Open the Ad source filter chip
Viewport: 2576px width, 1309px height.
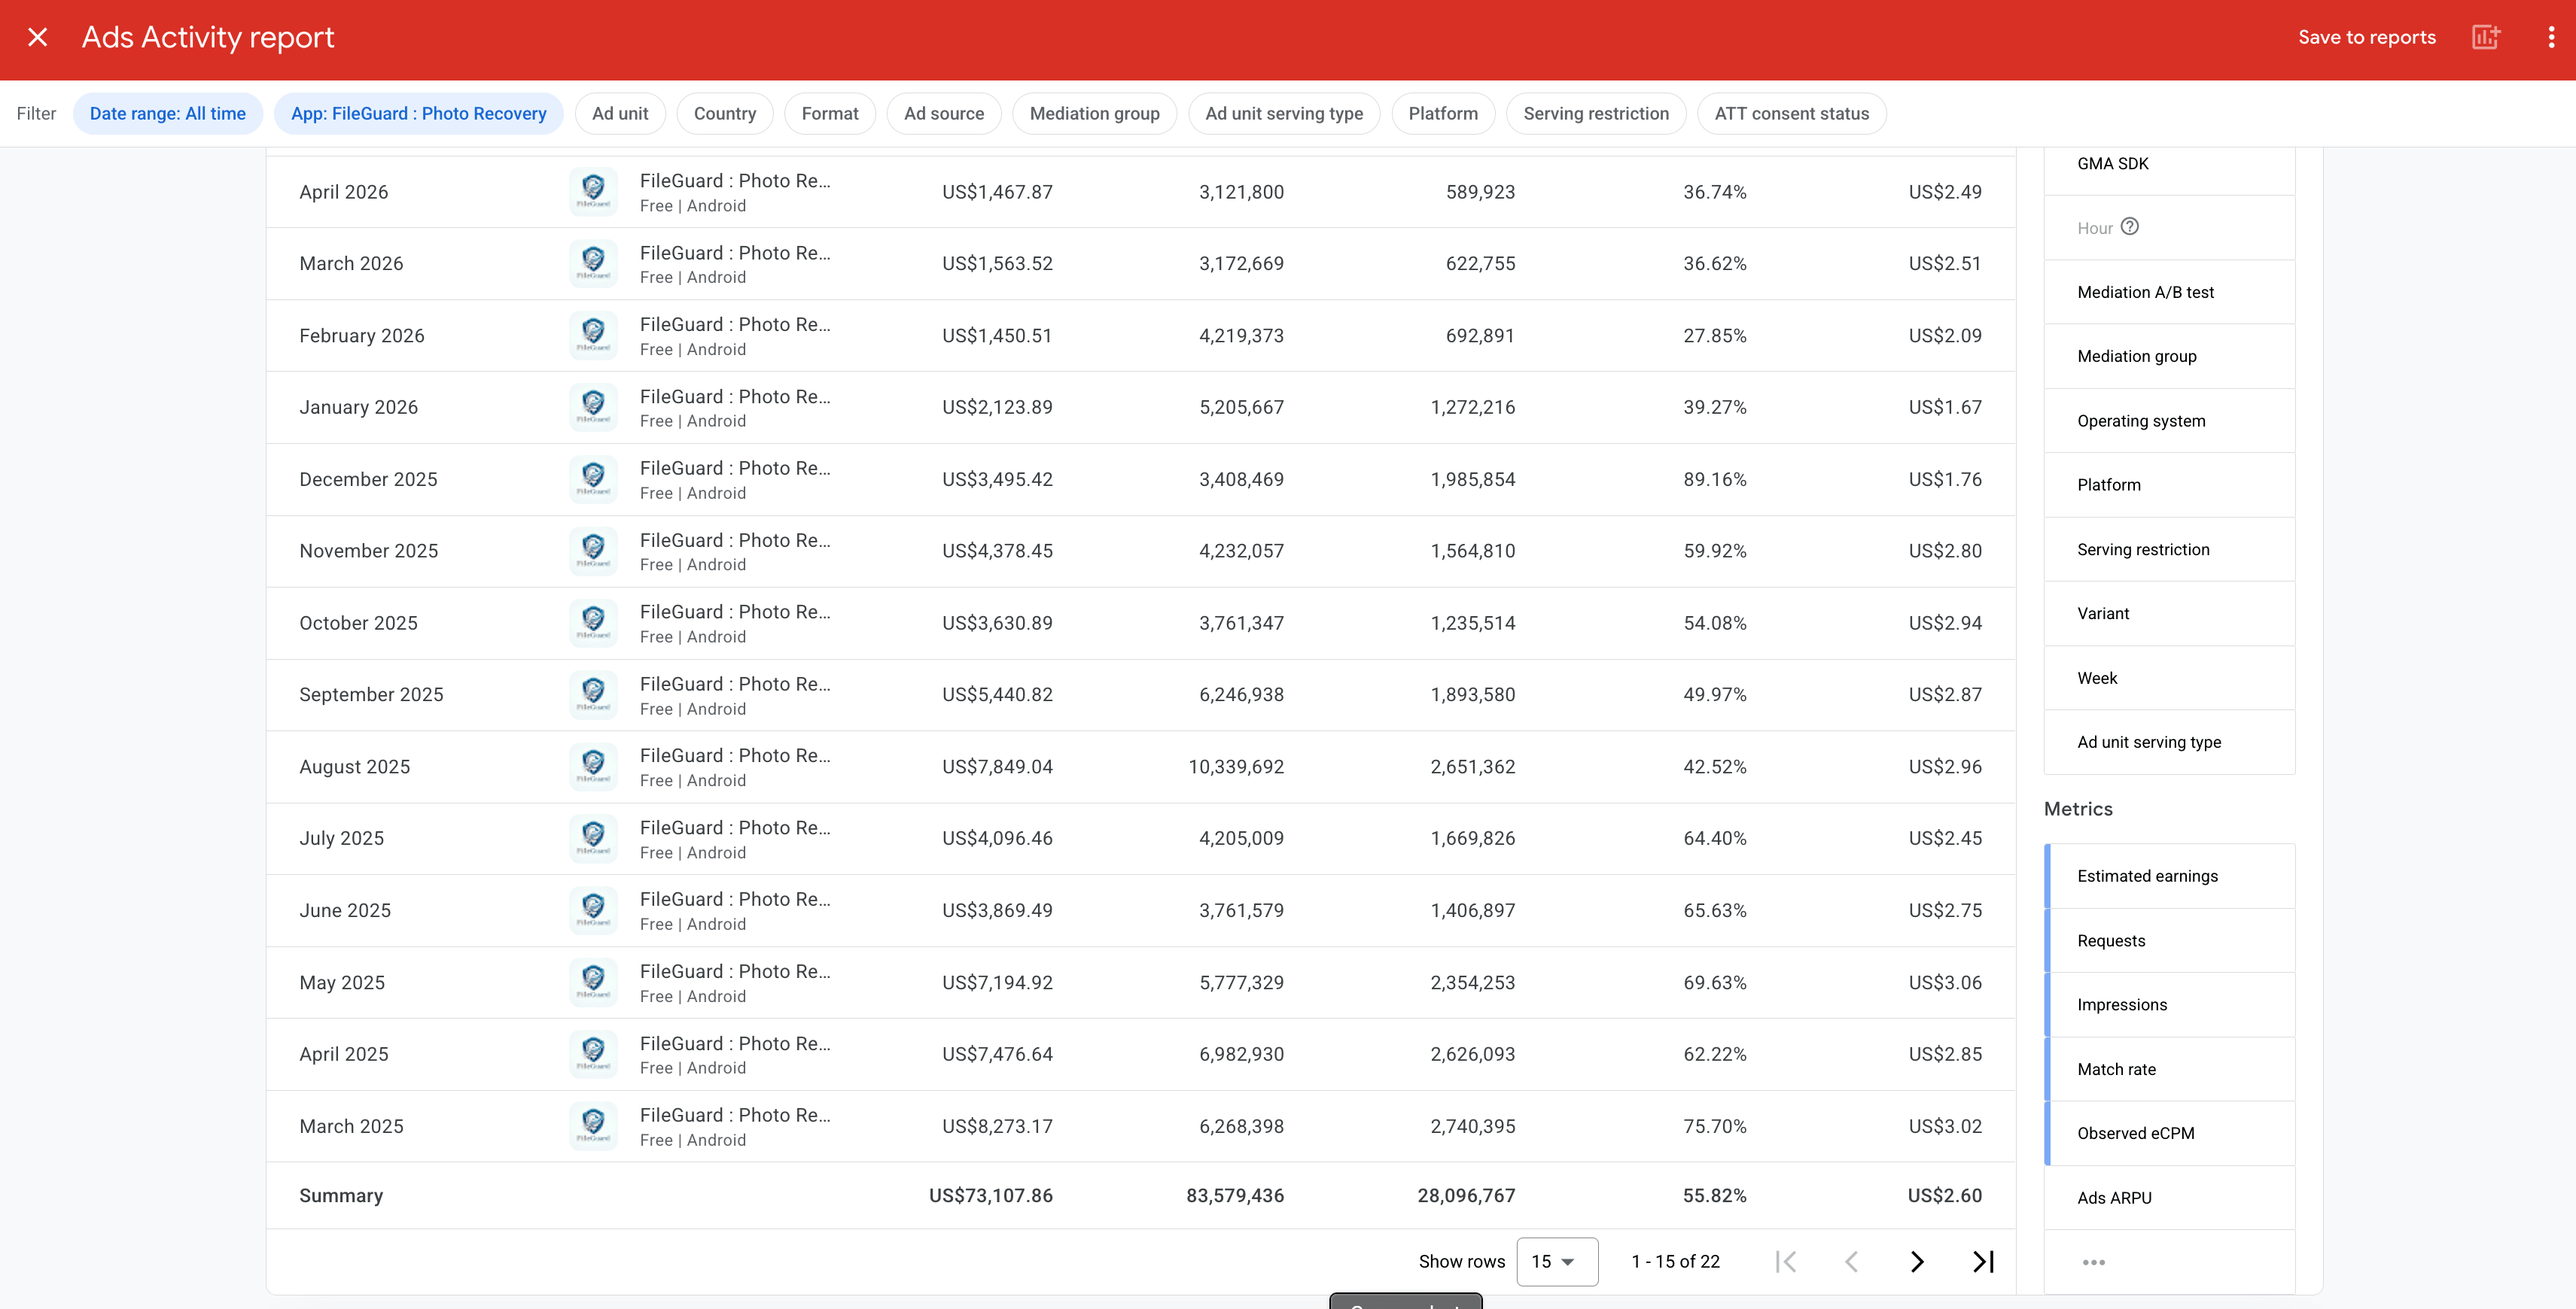(944, 114)
